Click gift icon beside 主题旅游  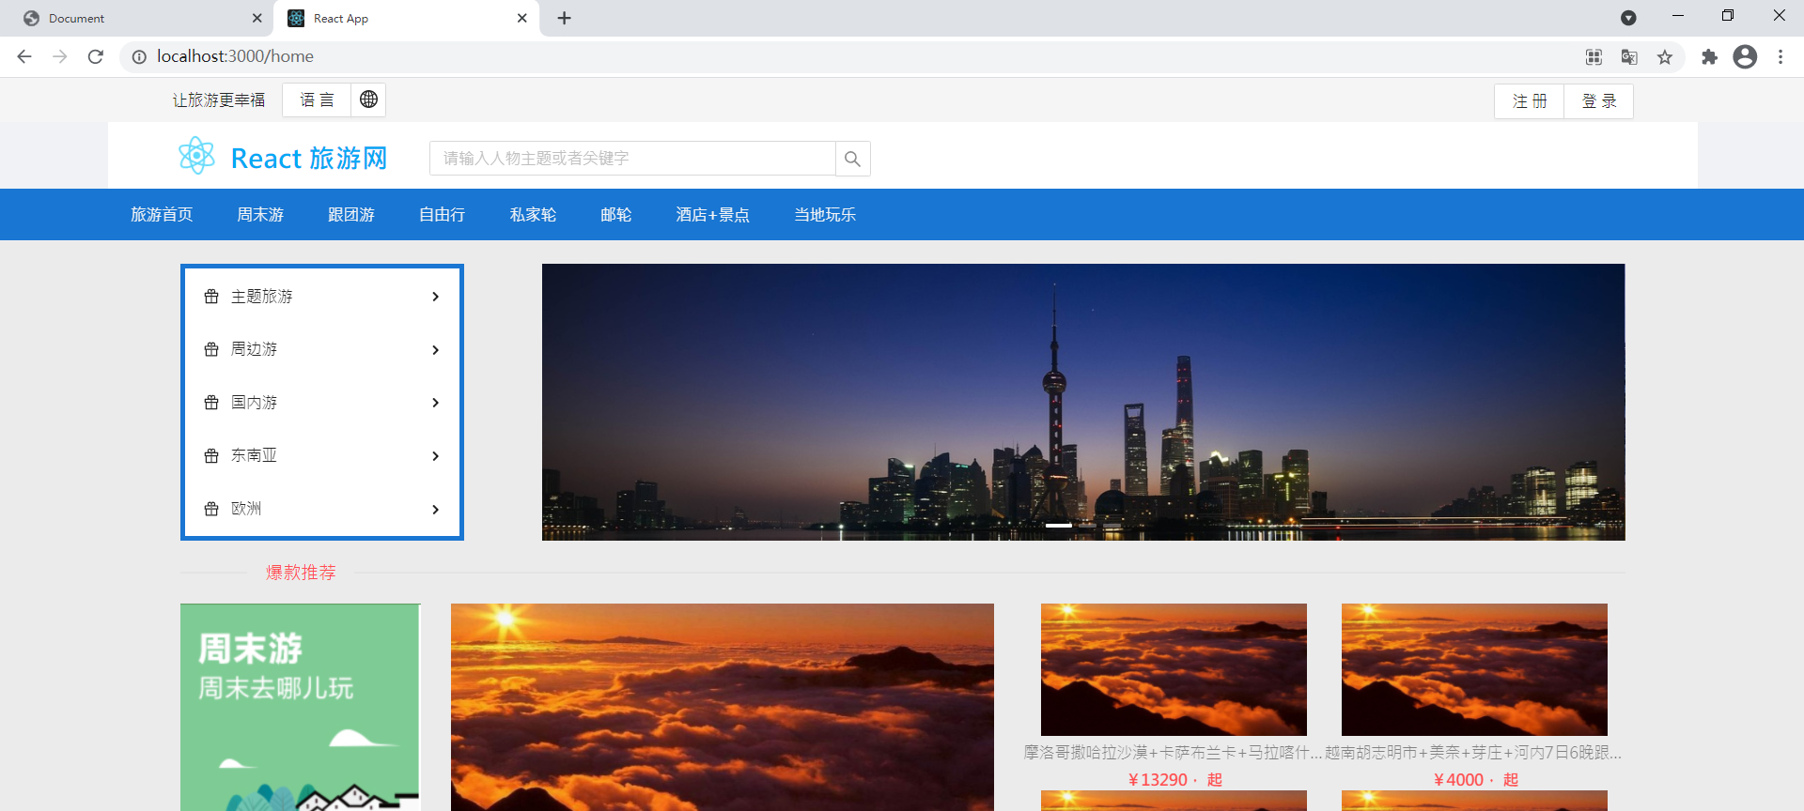tap(211, 297)
